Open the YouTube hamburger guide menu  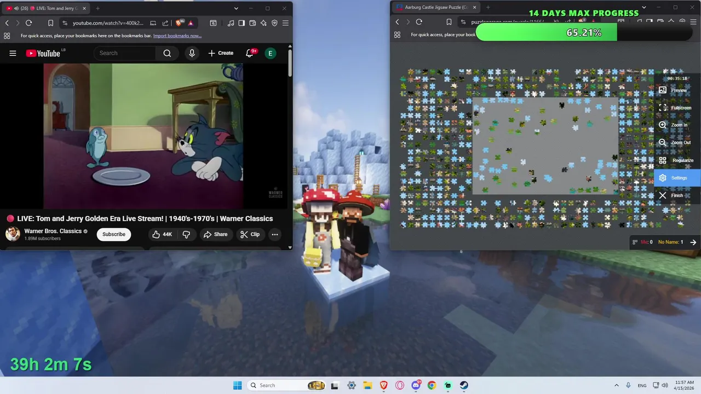click(13, 53)
